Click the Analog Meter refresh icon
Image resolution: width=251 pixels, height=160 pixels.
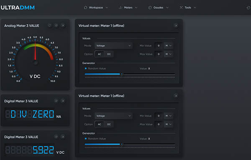point(50,25)
